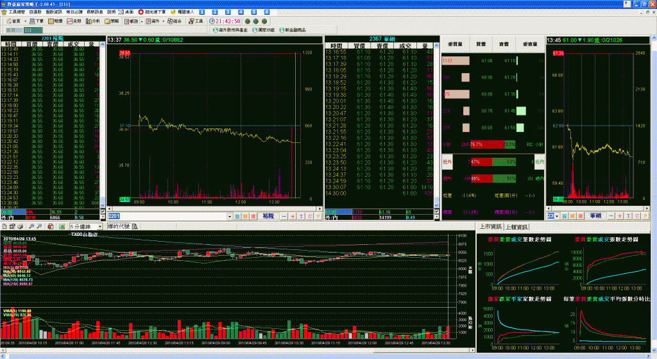
Task: Click right arrow of 華碩 chart horizontal scrollbar
Action: coord(648,208)
